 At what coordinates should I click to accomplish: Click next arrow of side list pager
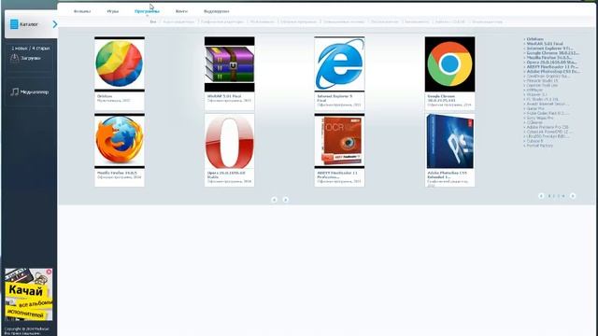click(x=573, y=196)
